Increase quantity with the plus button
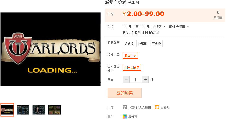This screenshot has width=226, height=119. click(145, 79)
